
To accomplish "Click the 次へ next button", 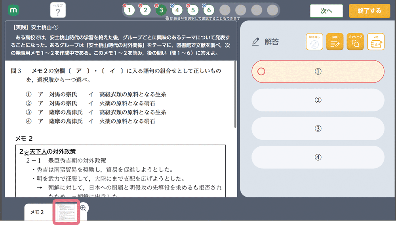I will pyautogui.click(x=326, y=11).
